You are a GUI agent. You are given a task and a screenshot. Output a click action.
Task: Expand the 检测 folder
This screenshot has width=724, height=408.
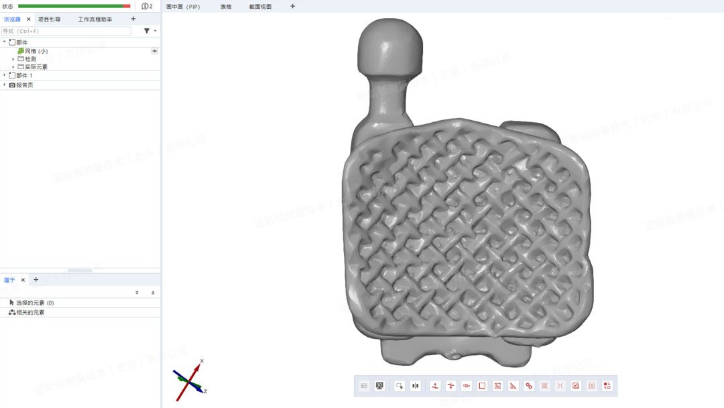click(13, 59)
